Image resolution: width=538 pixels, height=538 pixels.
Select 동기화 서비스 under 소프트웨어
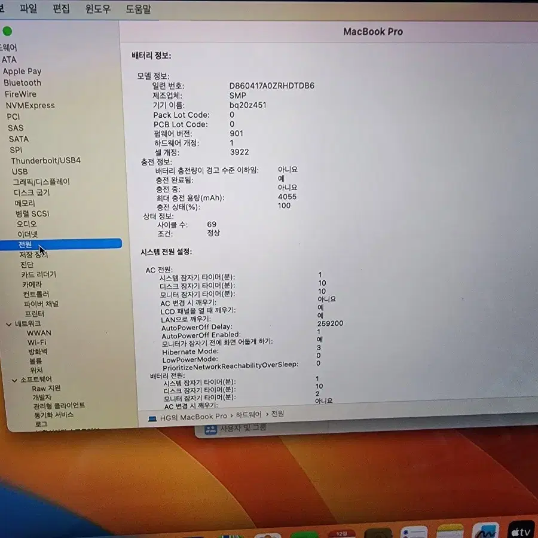(54, 415)
